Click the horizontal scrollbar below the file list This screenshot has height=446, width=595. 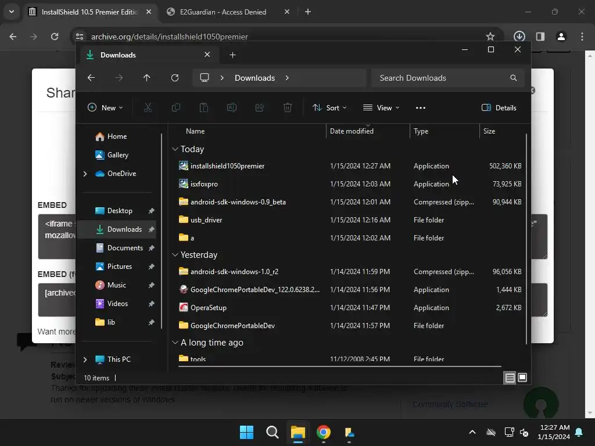pos(339,366)
